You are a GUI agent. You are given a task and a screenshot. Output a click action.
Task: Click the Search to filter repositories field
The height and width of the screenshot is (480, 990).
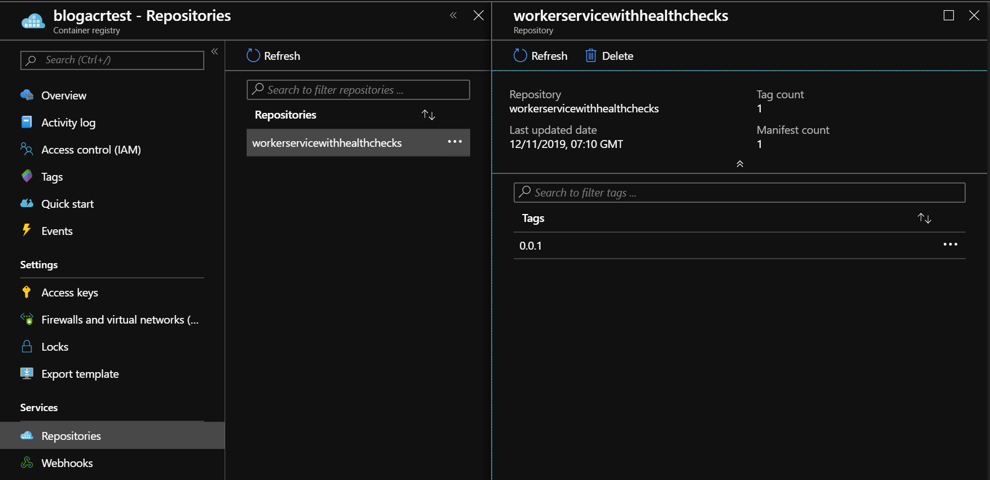click(x=358, y=90)
